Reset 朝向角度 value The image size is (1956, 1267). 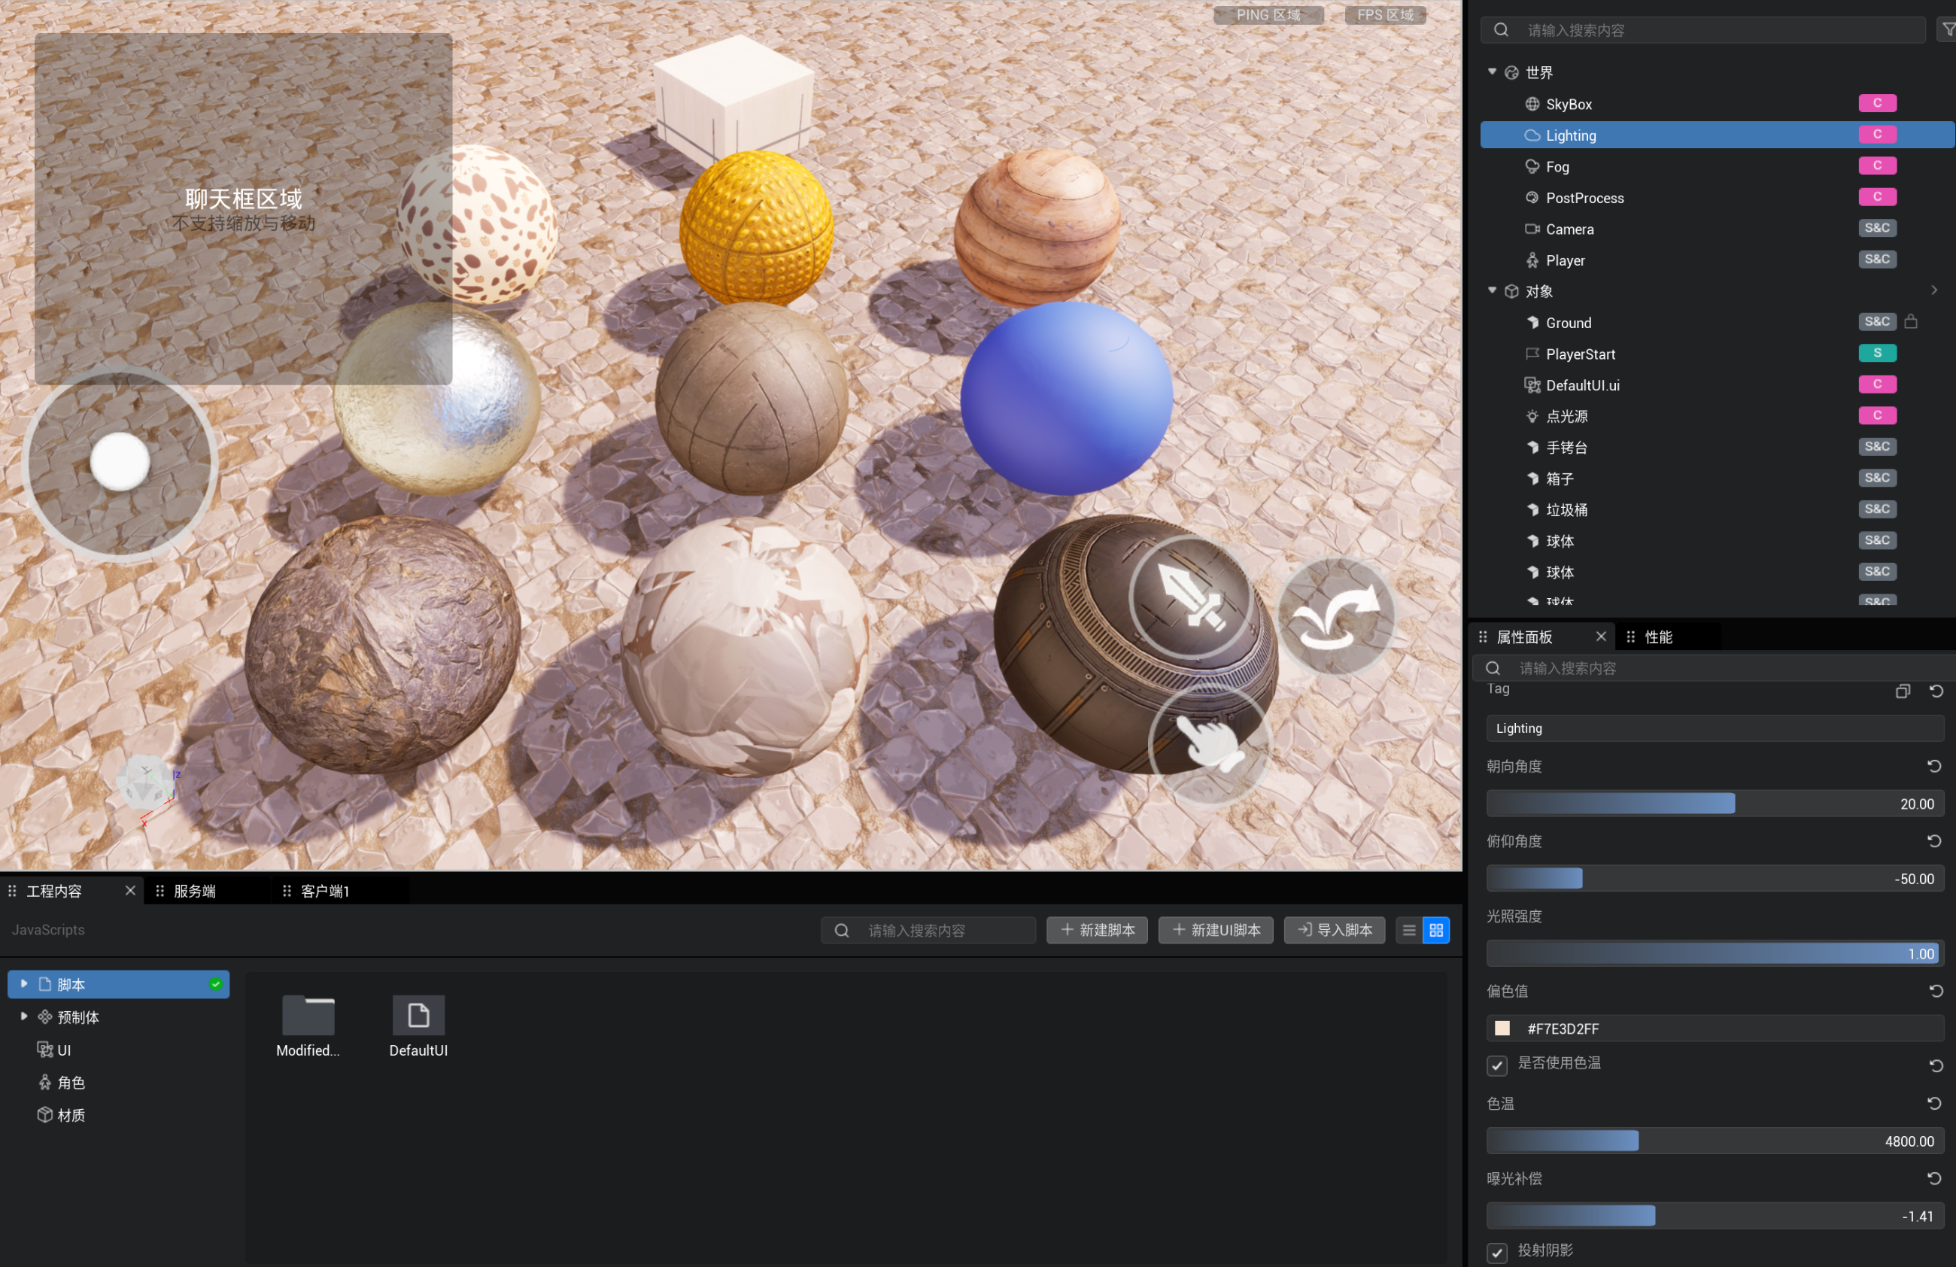[x=1934, y=766]
